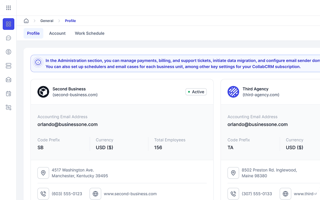
Task: Open the chat messages sidebar icon
Action: pos(9,38)
